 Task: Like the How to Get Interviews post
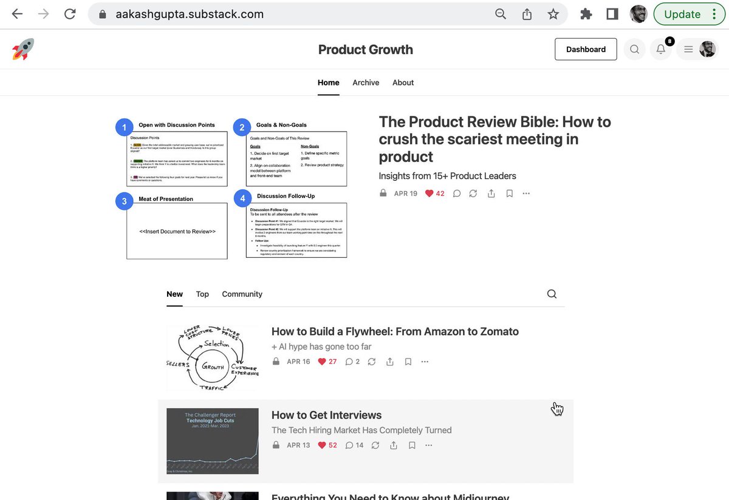327,445
